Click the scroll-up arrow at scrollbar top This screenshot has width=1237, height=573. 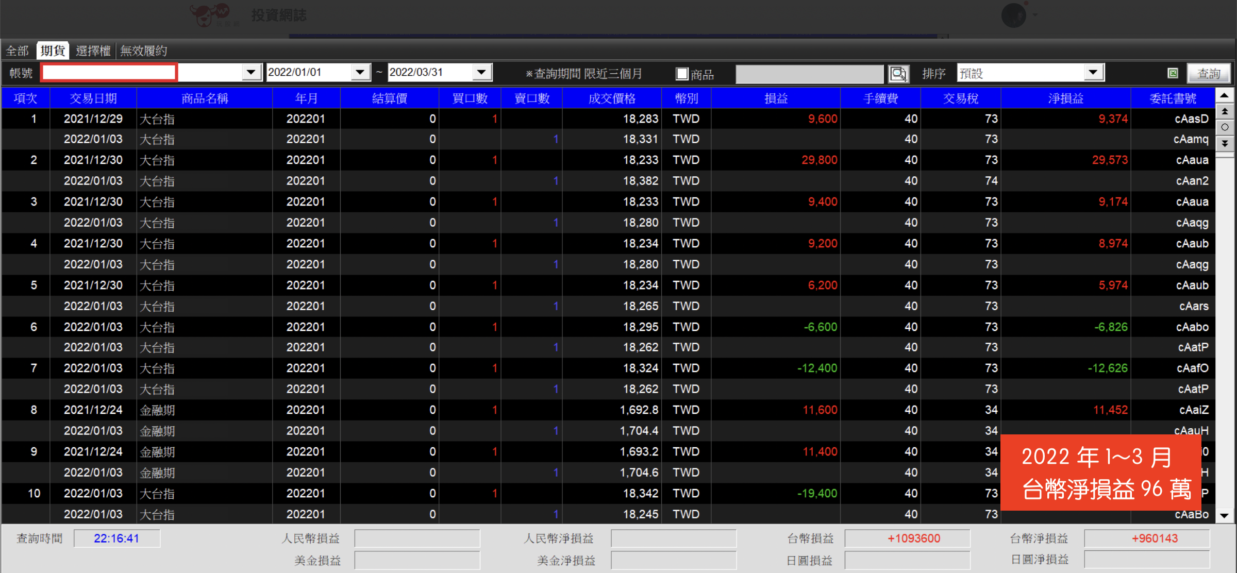tap(1225, 96)
